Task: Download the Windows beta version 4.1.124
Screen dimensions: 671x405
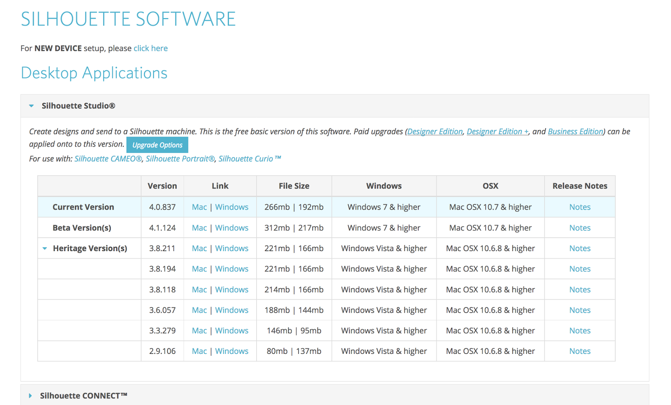Action: click(232, 228)
